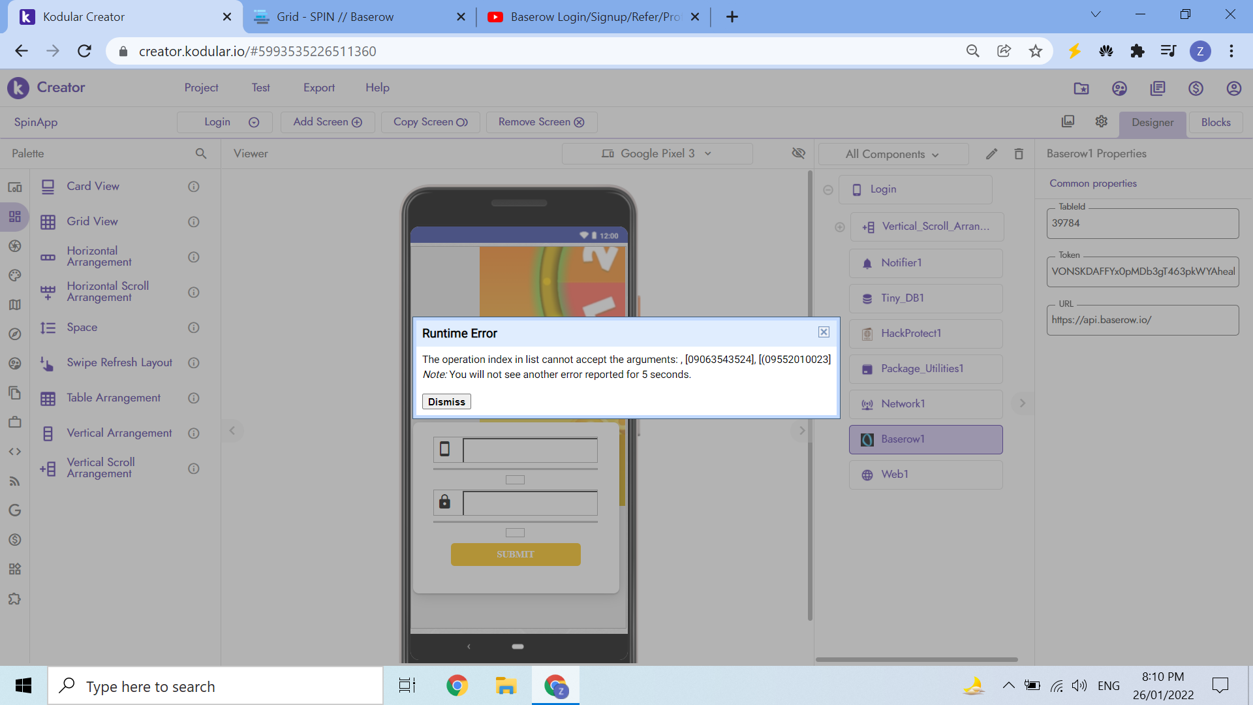Close Runtime Error dialog with X
Viewport: 1253px width, 705px height.
click(x=824, y=332)
